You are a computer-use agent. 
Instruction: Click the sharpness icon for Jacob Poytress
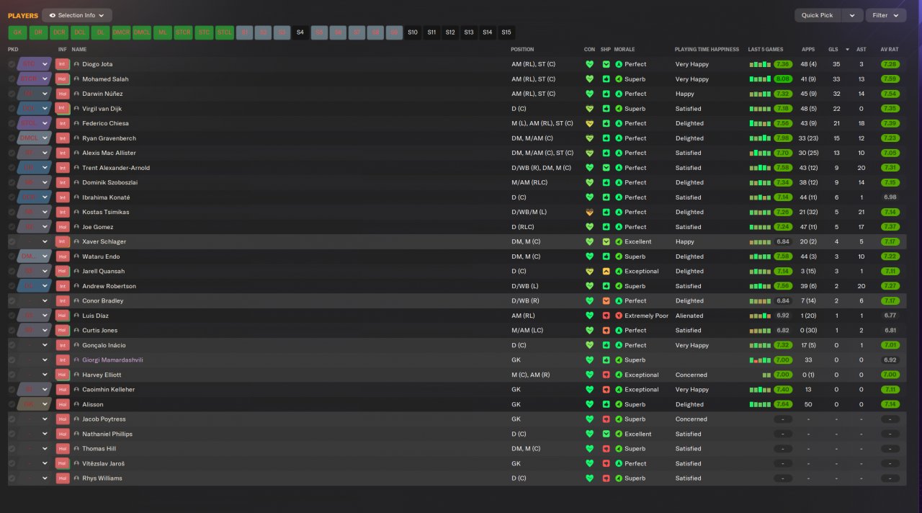coord(606,419)
